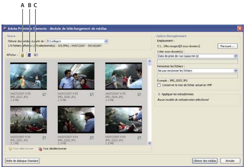This screenshot has width=244, height=167.
Task: Click the Adobe Premiere Elements title bar icon
Action: (x=5, y=28)
